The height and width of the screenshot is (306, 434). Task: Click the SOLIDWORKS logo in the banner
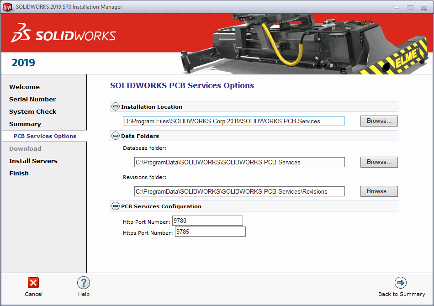(x=64, y=33)
